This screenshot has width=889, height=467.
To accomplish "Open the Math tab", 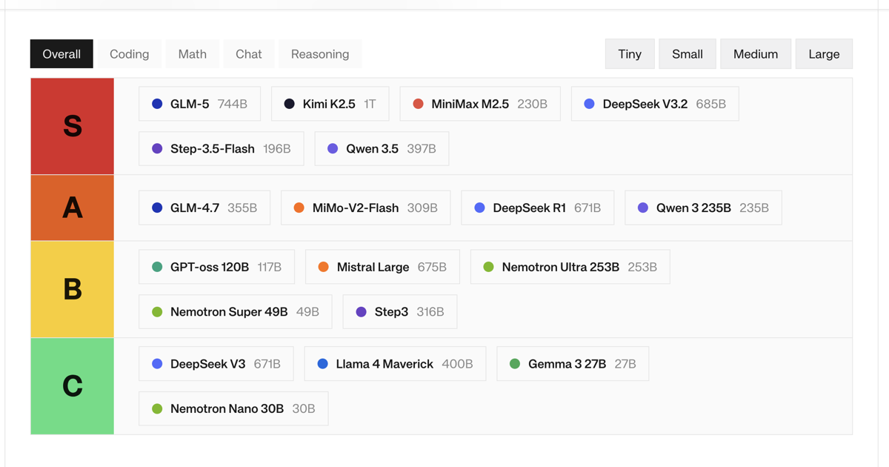I will (193, 54).
